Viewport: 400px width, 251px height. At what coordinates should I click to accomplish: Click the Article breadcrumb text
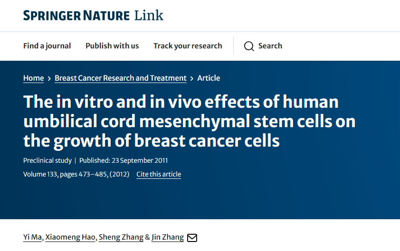tap(209, 78)
